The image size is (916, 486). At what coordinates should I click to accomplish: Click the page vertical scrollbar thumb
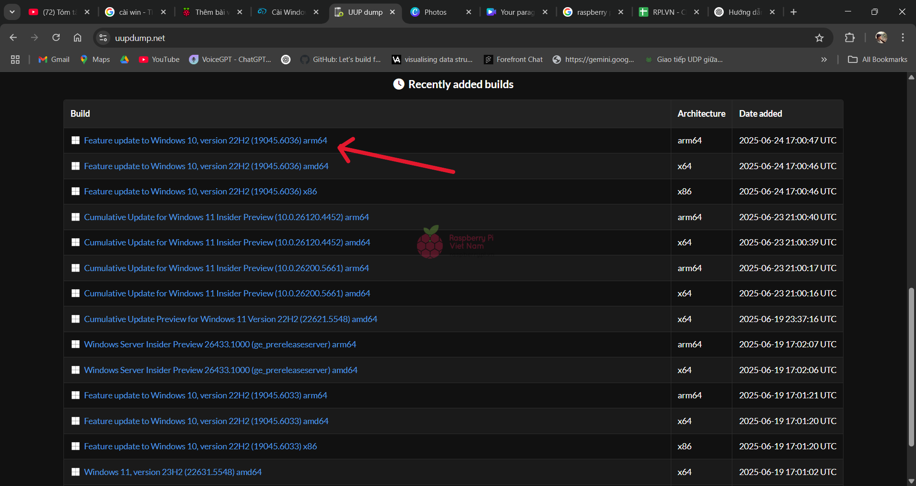(x=911, y=367)
